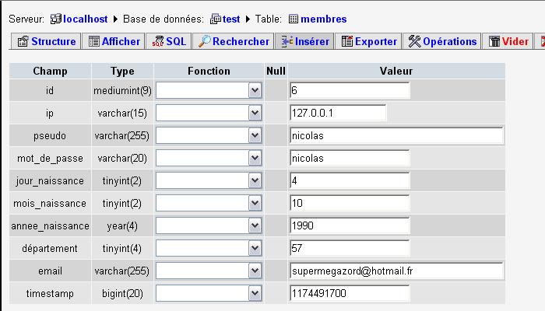This screenshot has width=545, height=311.
Task: Focus the mot_de_passe value field
Action: point(349,159)
